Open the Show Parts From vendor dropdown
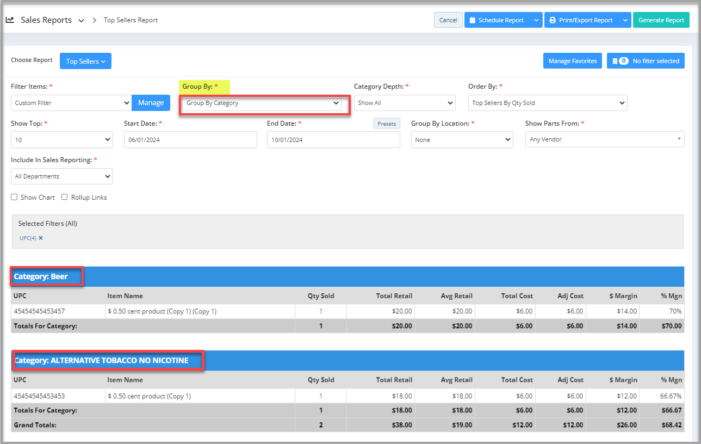Viewport: 701px width, 444px height. click(605, 140)
